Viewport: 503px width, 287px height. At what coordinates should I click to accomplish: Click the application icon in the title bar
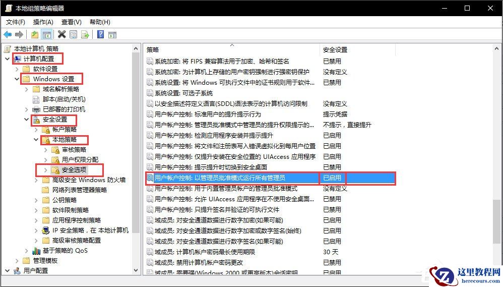[9, 8]
